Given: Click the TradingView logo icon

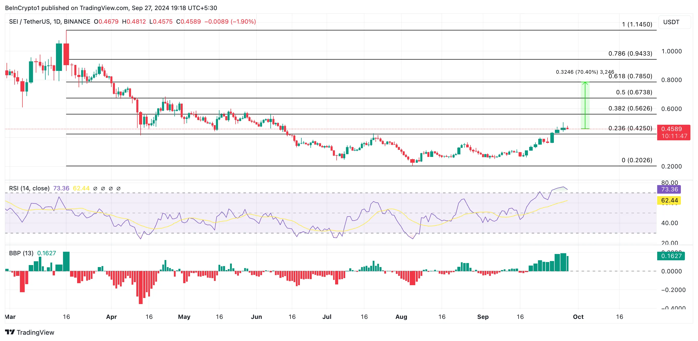Looking at the screenshot, I should [x=10, y=332].
